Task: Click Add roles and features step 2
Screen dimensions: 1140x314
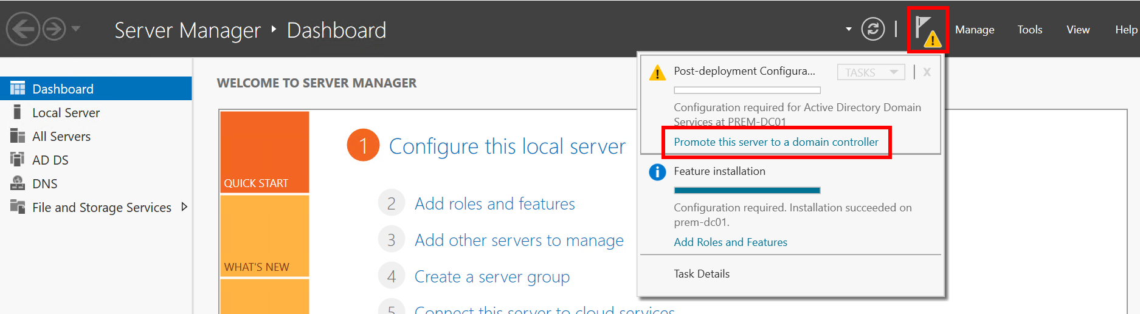Action: 494,203
